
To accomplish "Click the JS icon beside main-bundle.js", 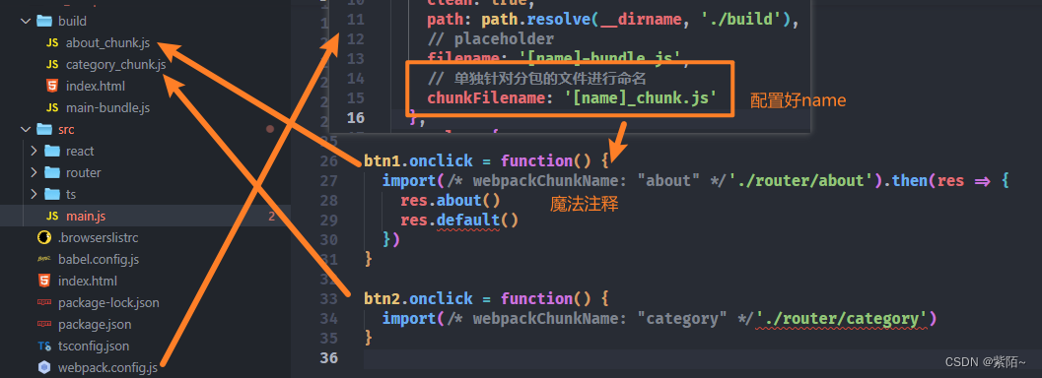I will 52,107.
